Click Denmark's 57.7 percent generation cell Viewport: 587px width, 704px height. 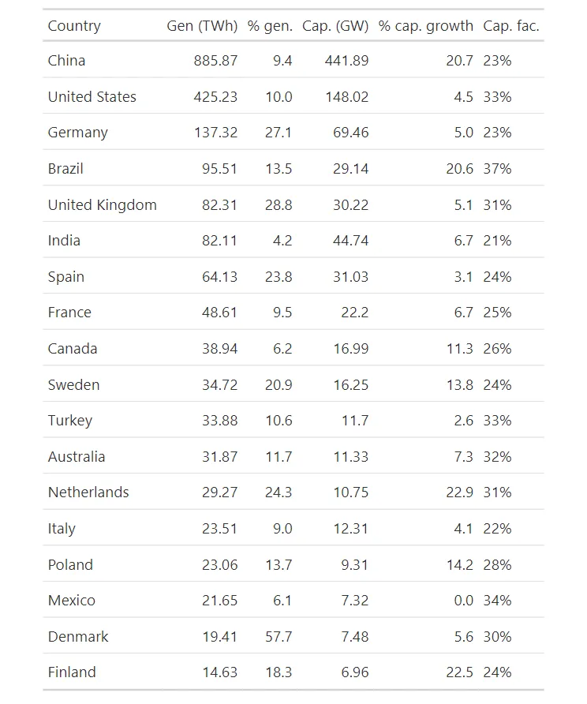279,637
